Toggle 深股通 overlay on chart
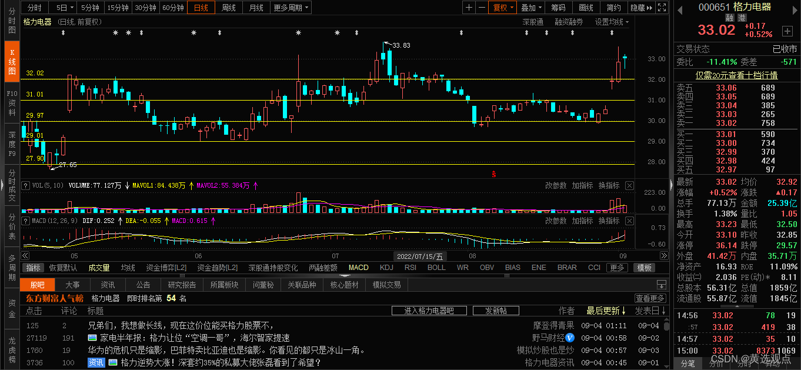801x370 pixels. (x=533, y=22)
